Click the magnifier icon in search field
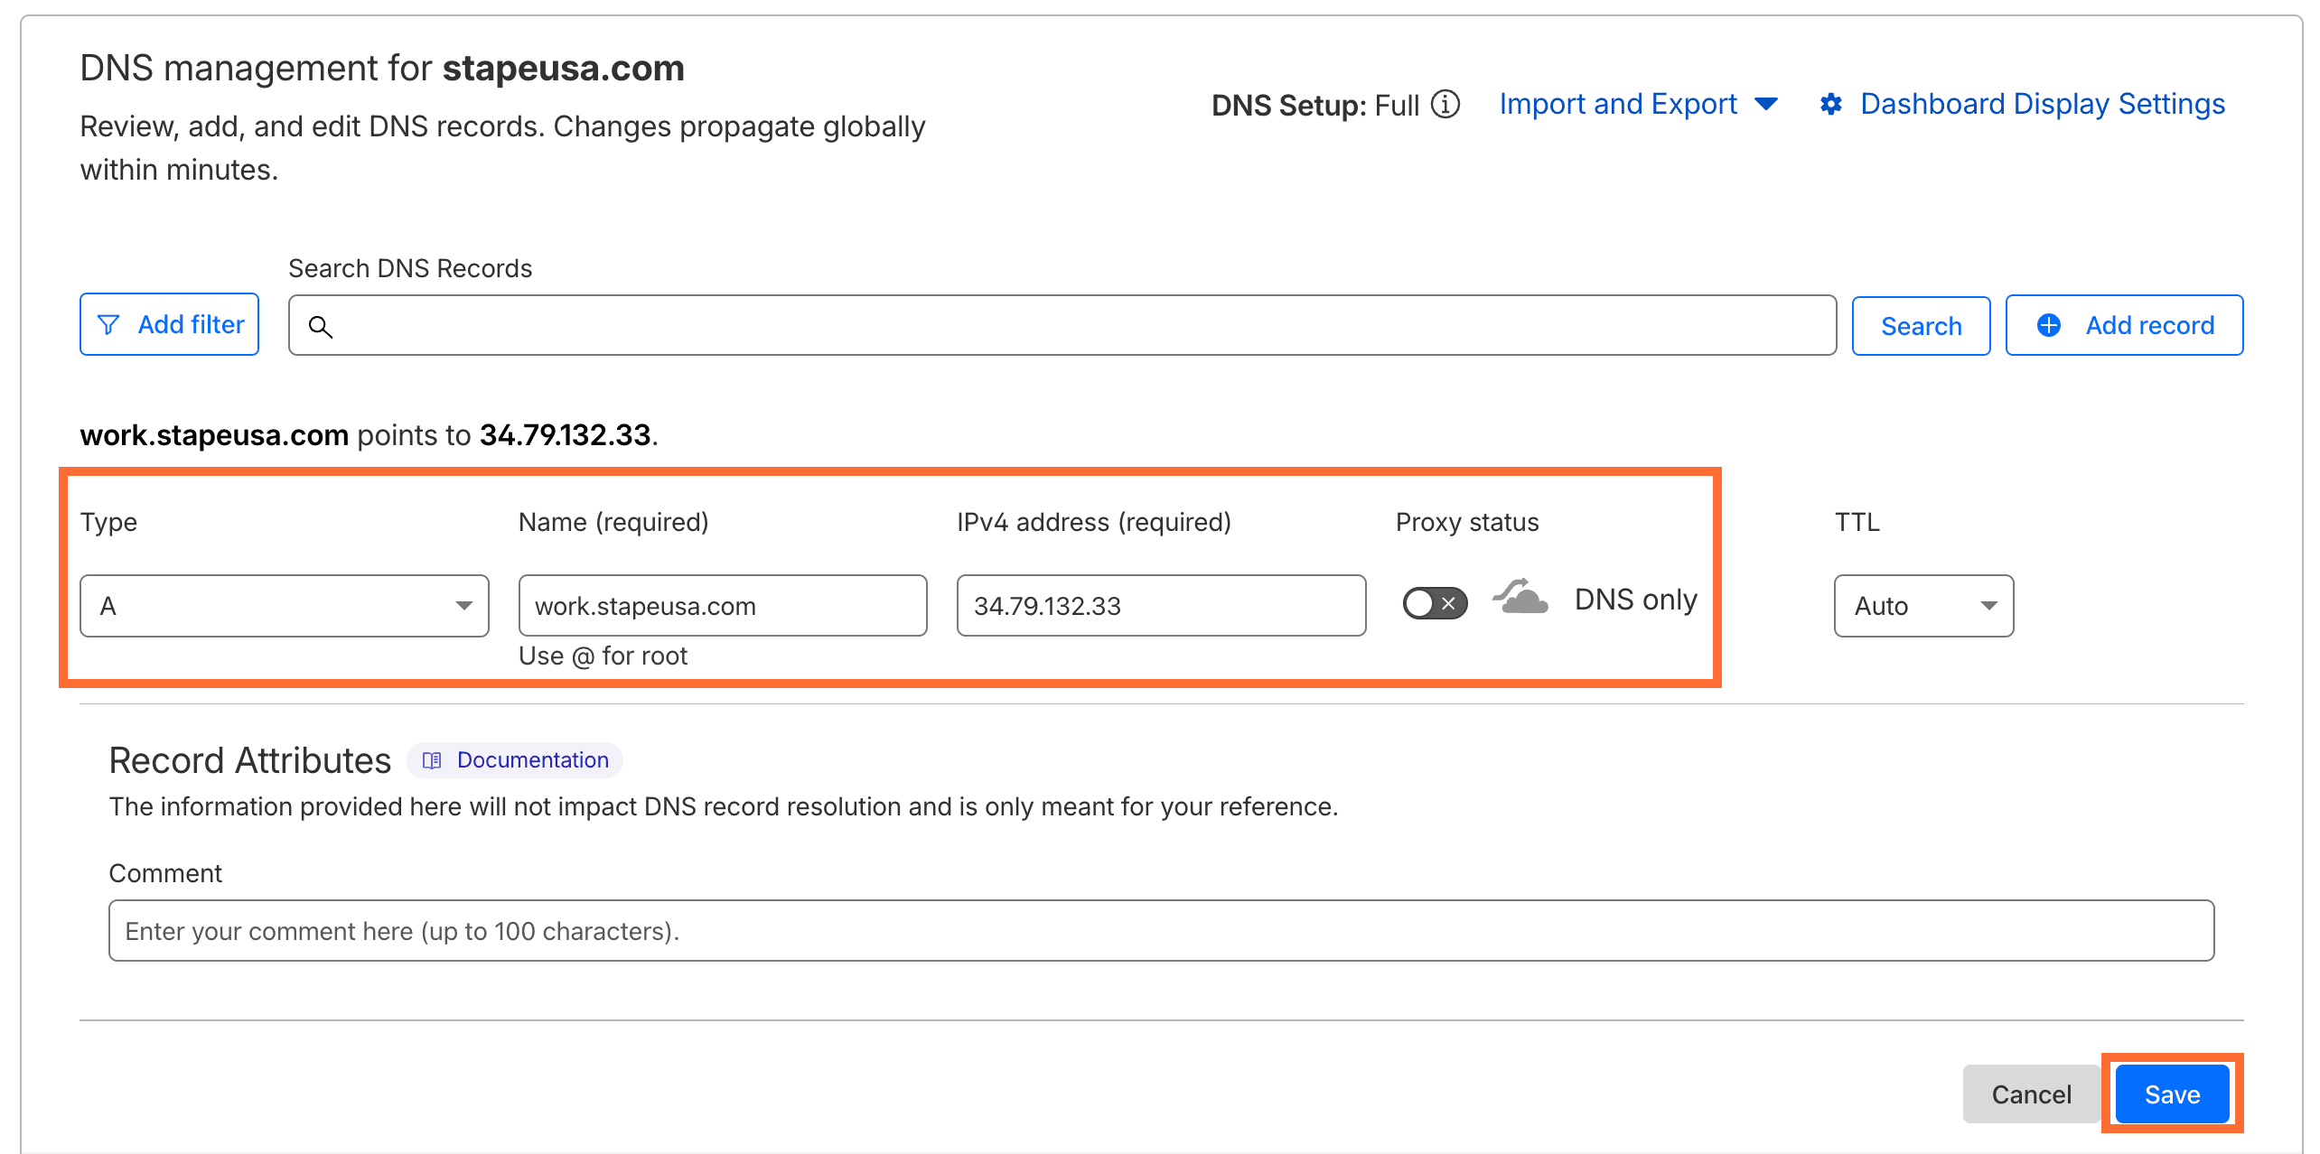 (321, 326)
